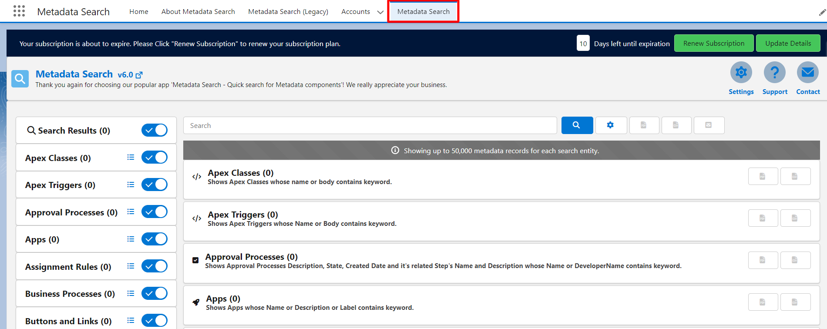
Task: Export Approval Processes results as CSV
Action: click(x=796, y=260)
